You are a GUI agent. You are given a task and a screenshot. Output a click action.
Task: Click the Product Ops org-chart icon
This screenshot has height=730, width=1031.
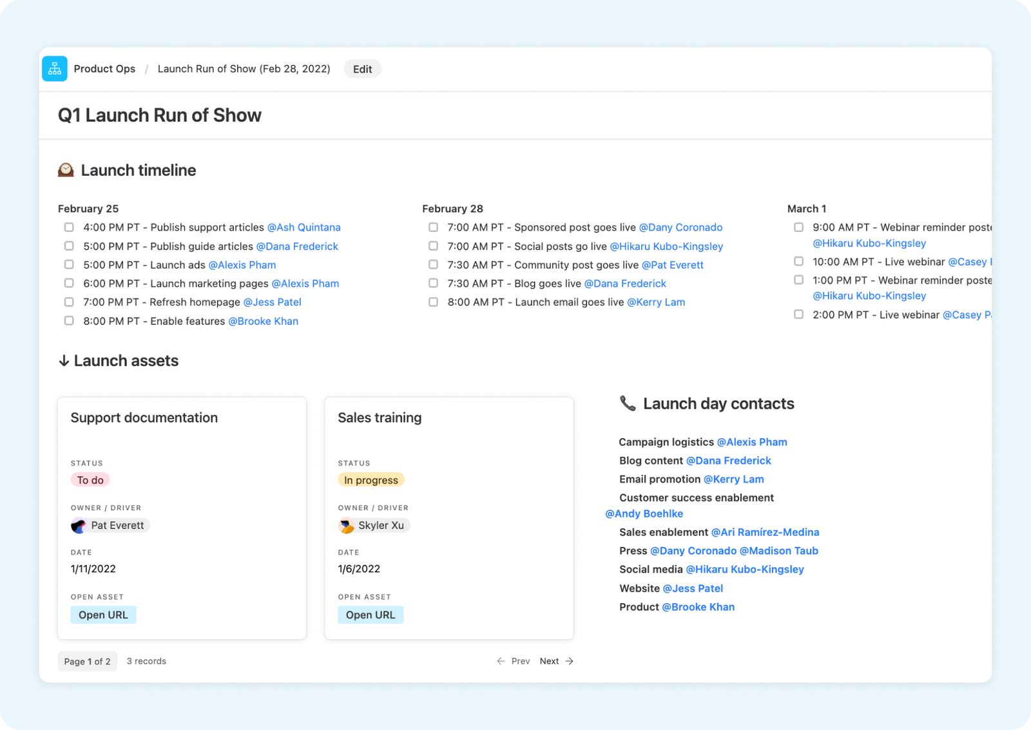55,69
